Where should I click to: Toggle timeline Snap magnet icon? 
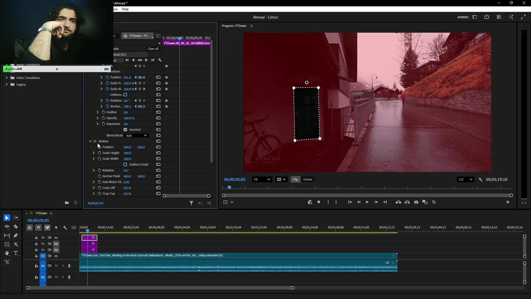[38, 228]
